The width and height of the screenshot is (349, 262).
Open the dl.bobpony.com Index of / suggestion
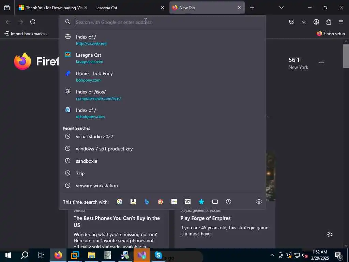click(162, 113)
